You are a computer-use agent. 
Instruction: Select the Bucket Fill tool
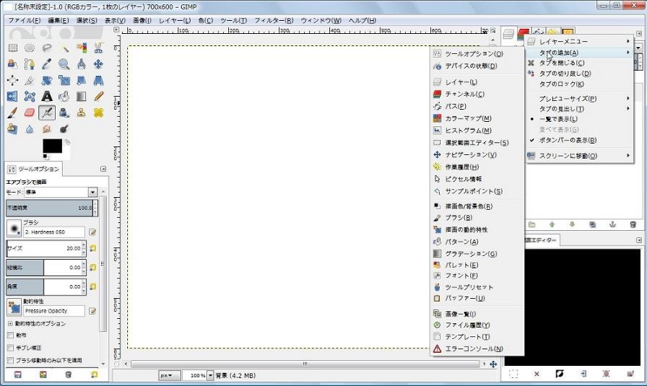(64, 96)
